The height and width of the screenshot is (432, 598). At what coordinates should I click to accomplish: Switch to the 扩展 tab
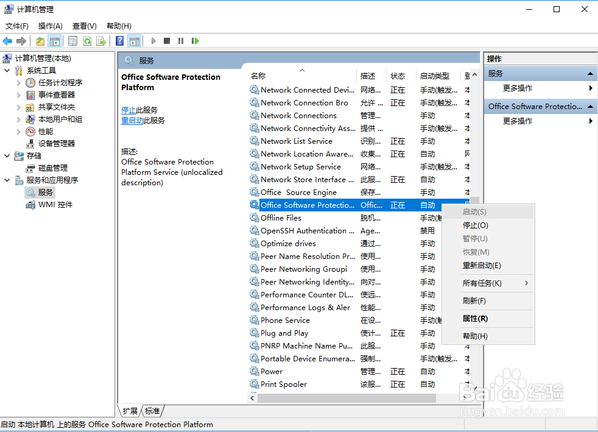[x=130, y=411]
